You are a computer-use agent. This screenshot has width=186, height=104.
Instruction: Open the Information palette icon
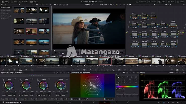(183, 70)
